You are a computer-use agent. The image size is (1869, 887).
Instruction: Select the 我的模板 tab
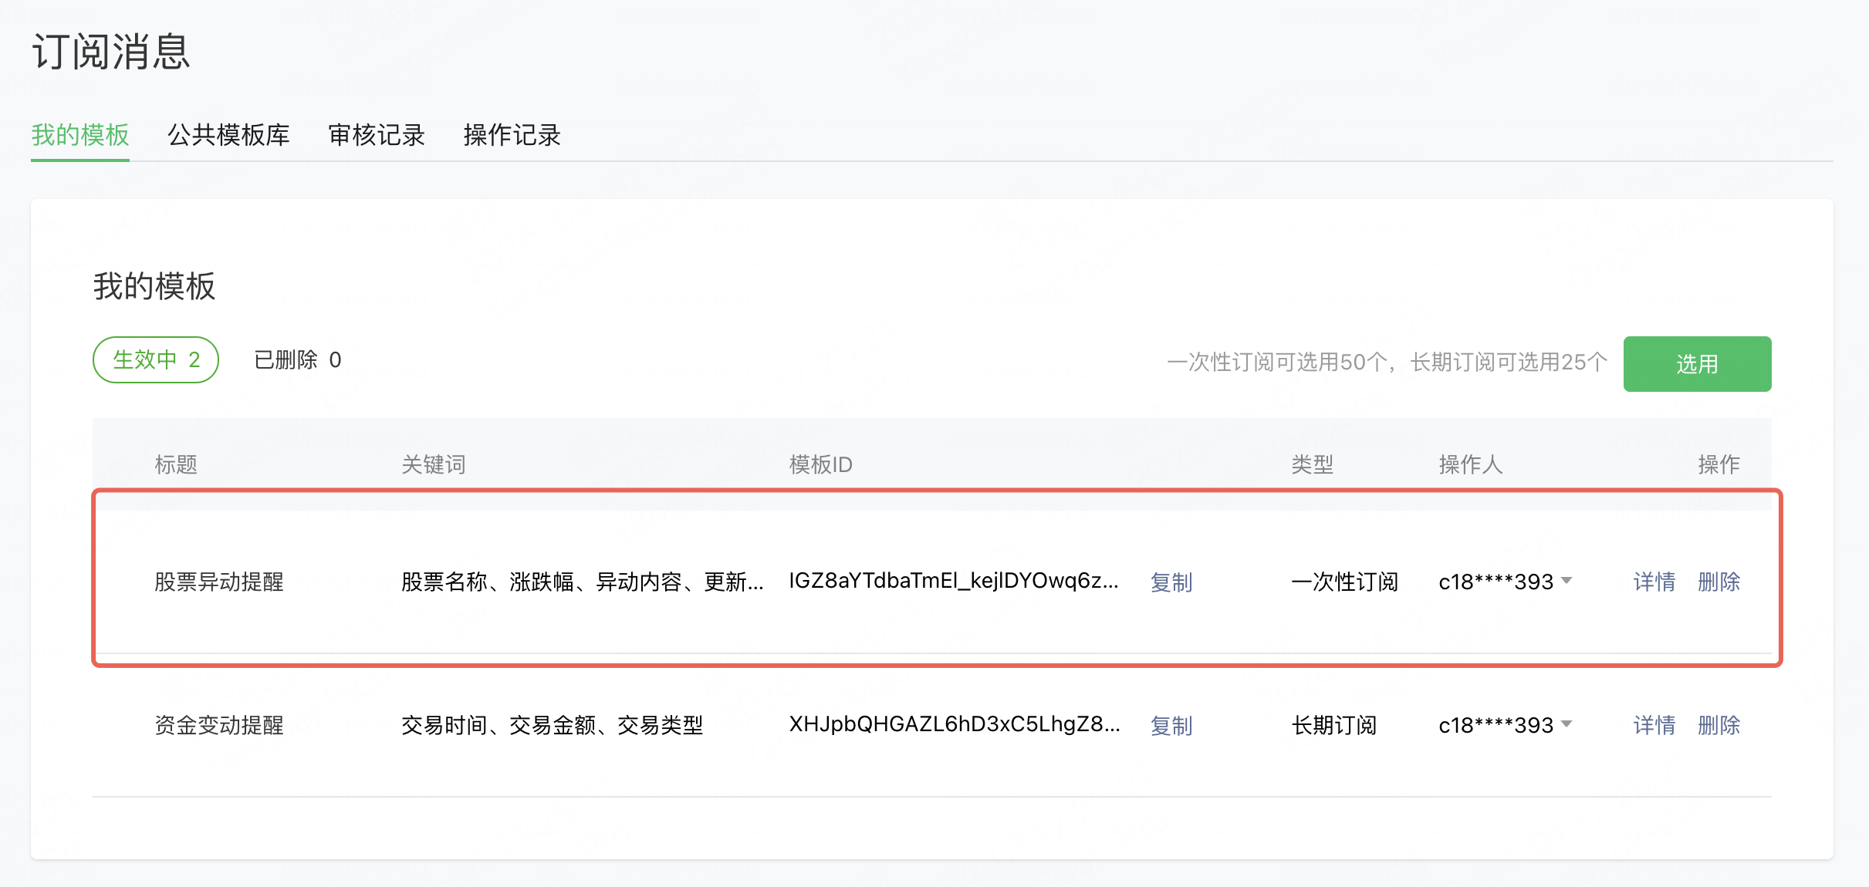coord(80,135)
